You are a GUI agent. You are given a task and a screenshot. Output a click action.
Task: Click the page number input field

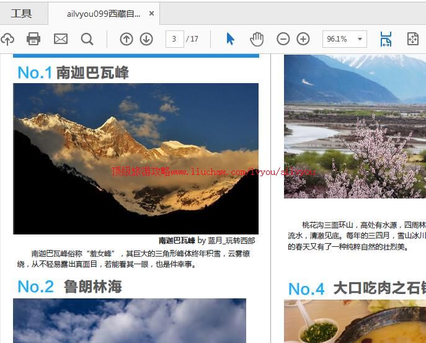pos(174,39)
